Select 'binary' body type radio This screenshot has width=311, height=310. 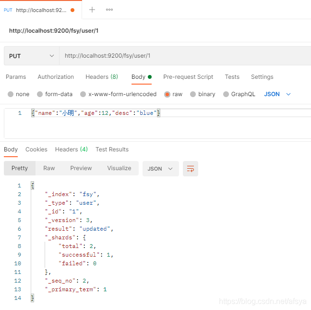(x=193, y=94)
